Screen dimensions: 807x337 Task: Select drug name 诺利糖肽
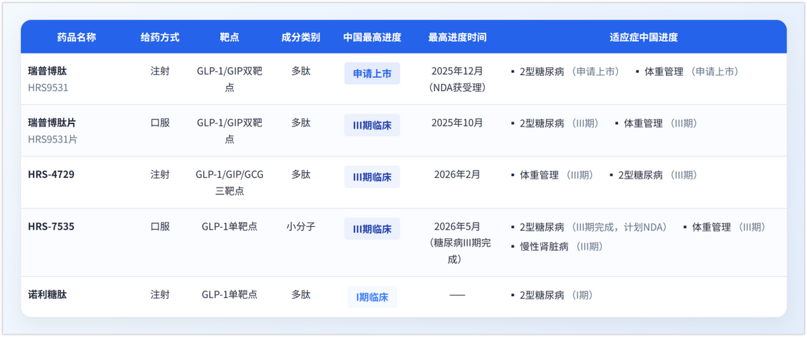click(x=47, y=294)
